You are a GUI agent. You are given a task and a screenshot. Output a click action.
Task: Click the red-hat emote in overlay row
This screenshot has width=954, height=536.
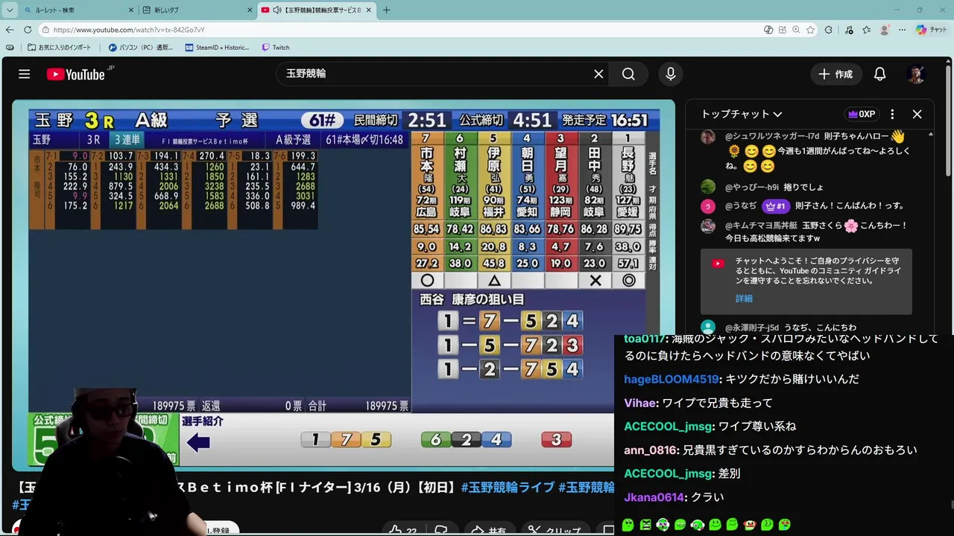coord(751,525)
